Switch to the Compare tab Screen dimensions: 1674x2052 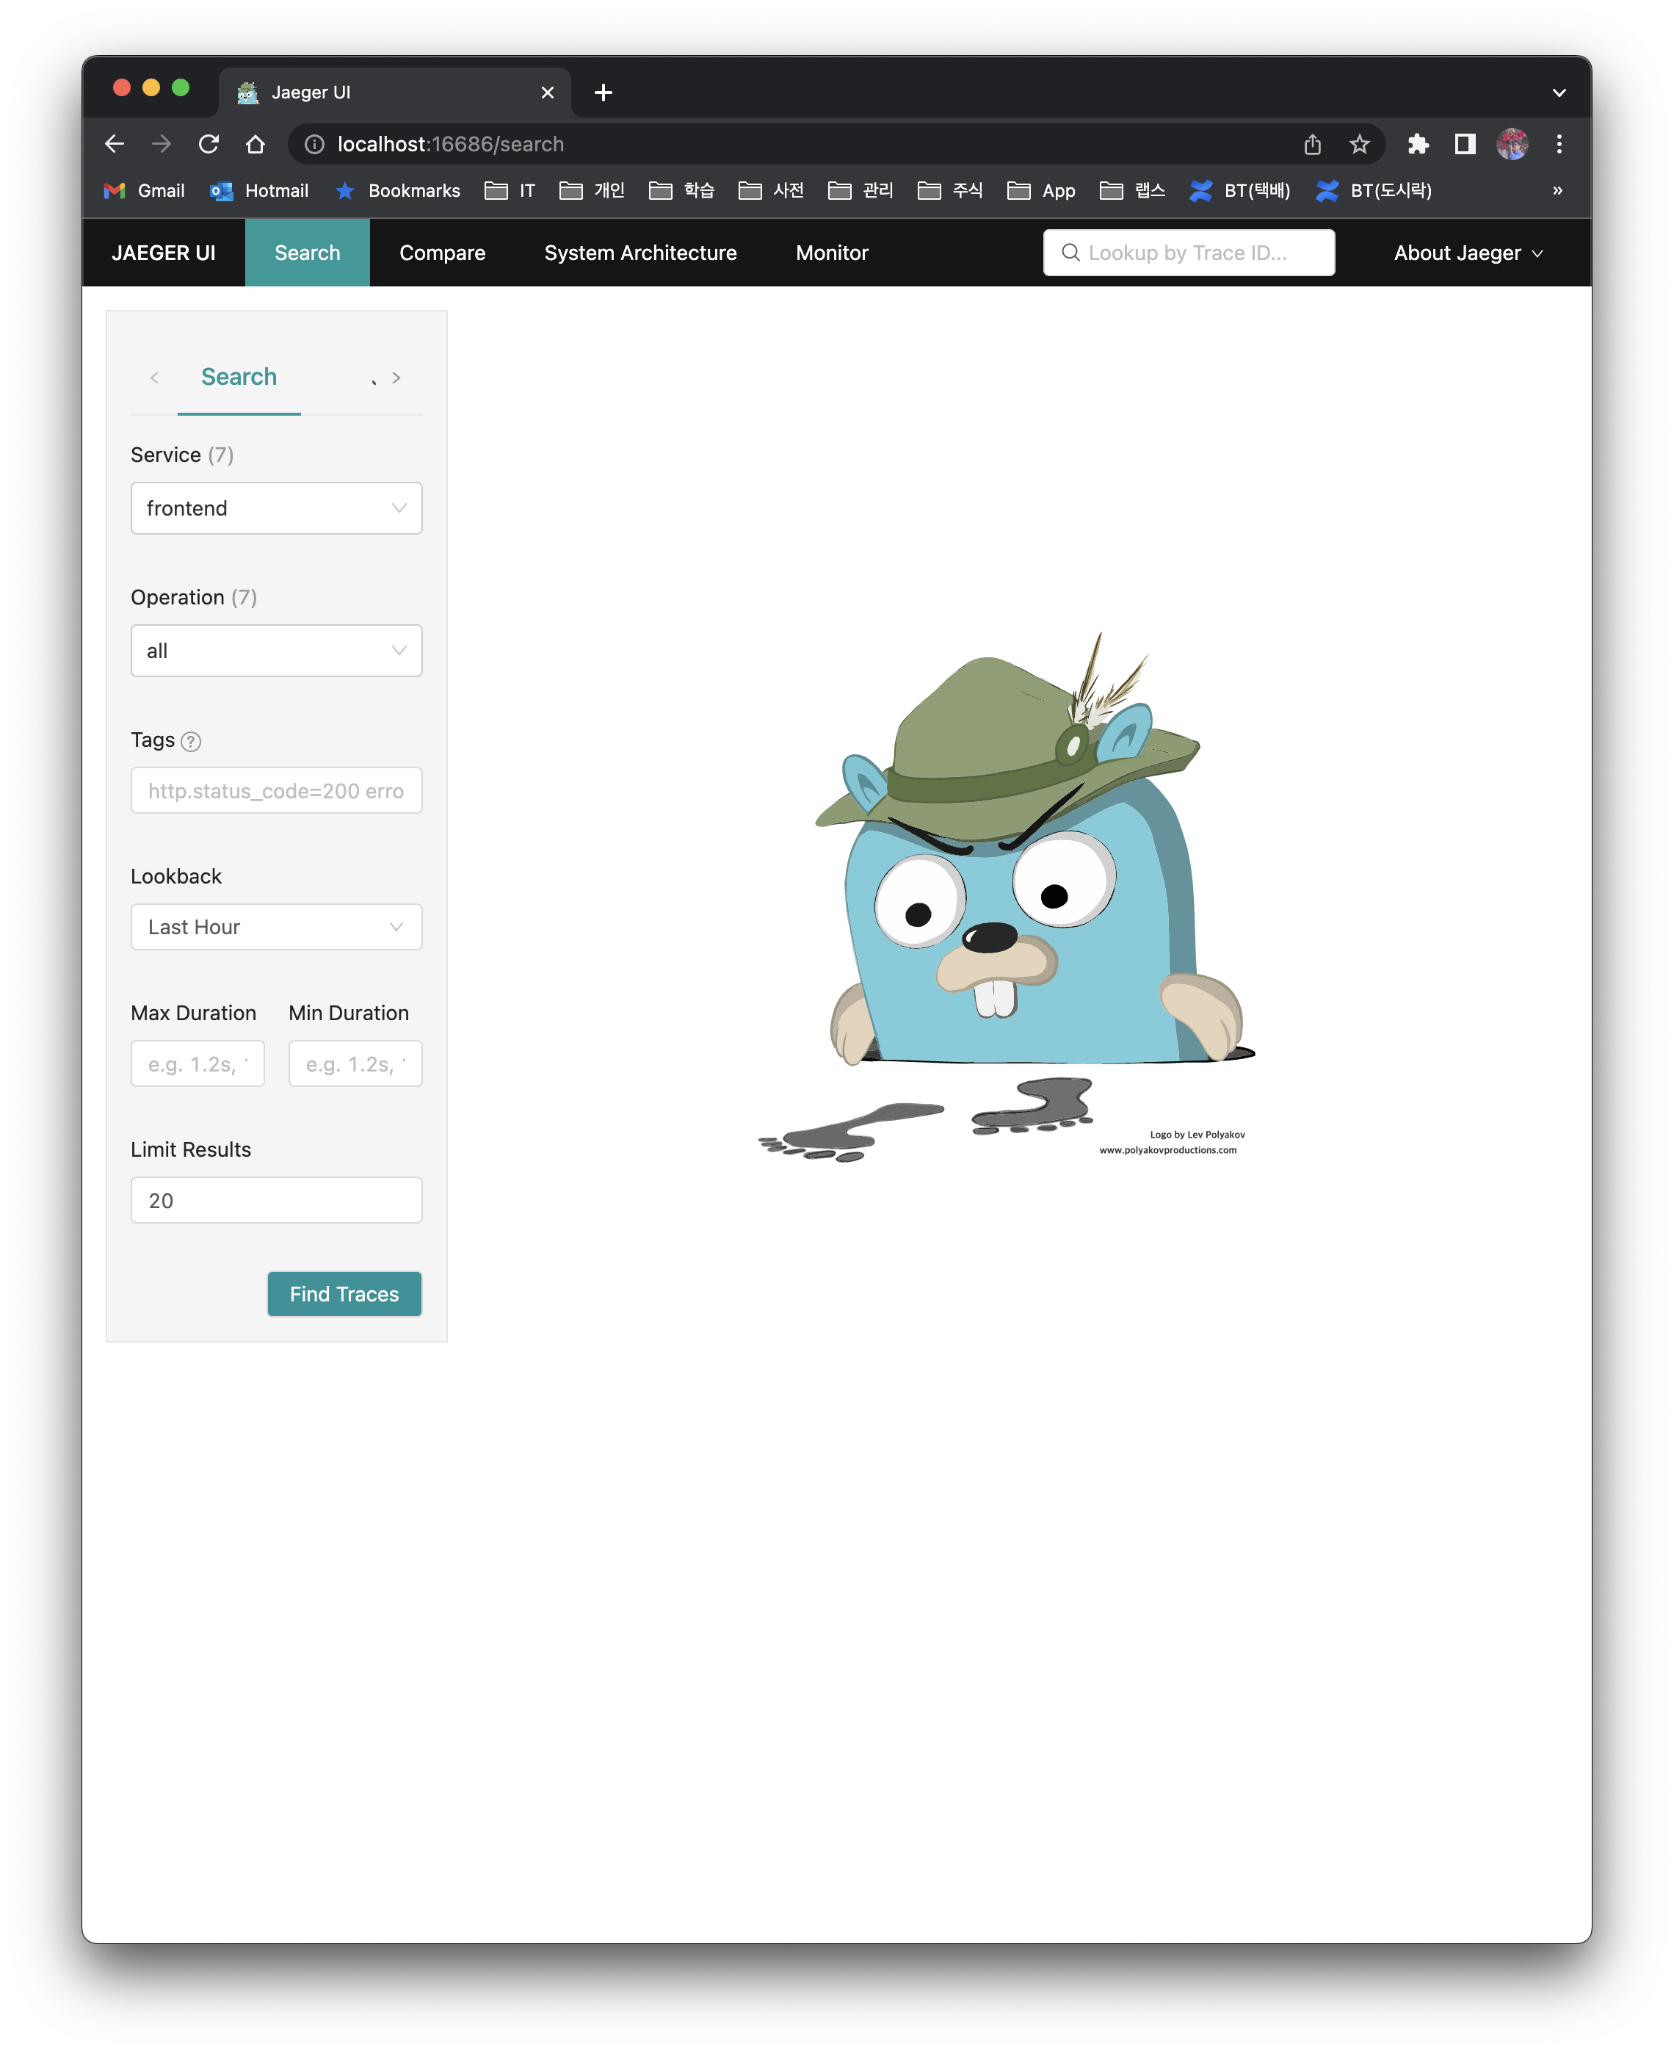pyautogui.click(x=442, y=253)
